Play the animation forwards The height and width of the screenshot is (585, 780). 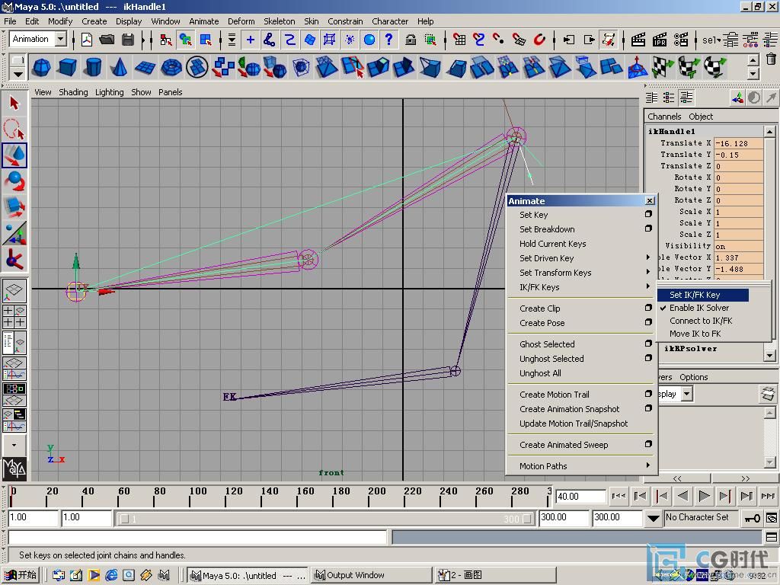[x=704, y=496]
